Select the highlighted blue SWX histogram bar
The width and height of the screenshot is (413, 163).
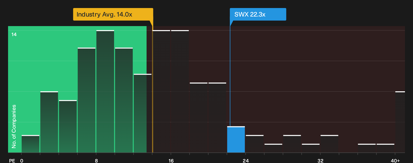(x=236, y=139)
